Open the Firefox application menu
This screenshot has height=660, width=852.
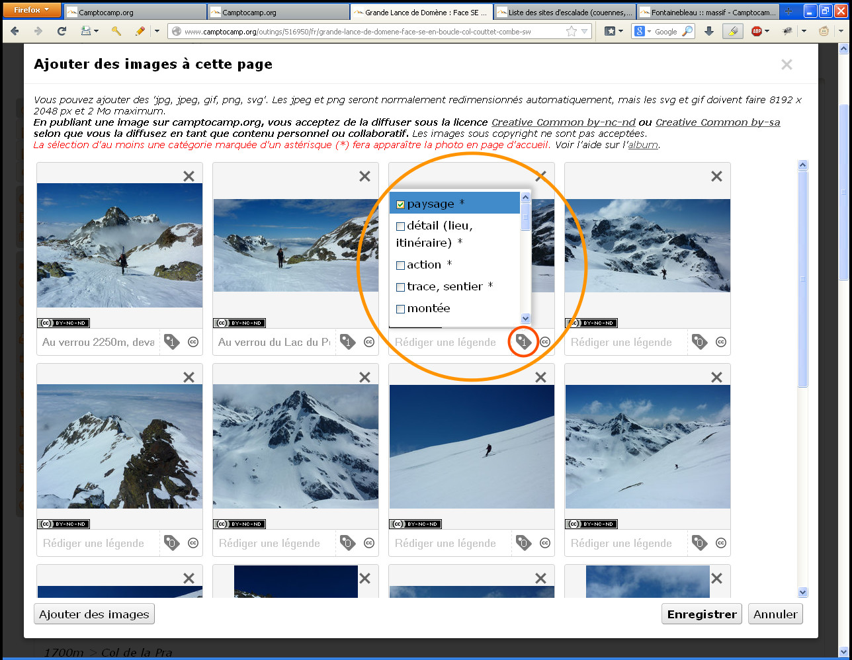32,10
